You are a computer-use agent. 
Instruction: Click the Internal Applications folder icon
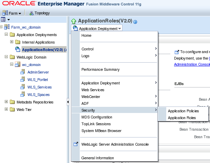pyautogui.click(x=18, y=42)
